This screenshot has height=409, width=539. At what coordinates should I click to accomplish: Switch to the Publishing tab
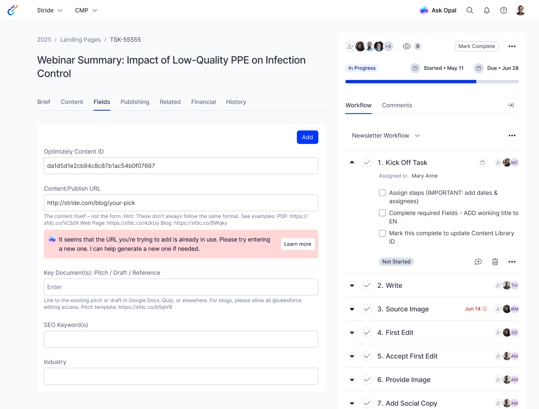pyautogui.click(x=135, y=102)
